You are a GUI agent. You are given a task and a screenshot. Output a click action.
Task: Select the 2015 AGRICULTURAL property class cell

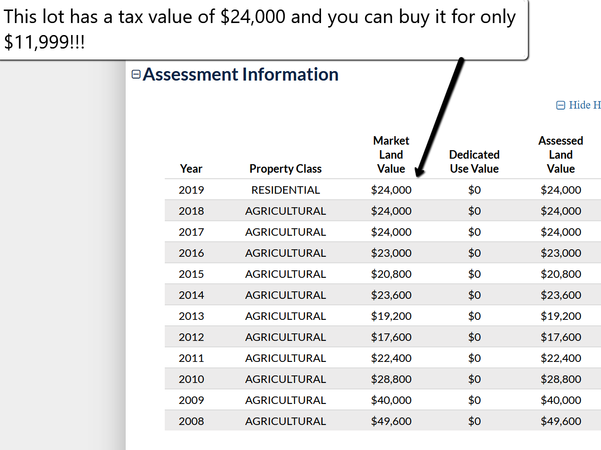[285, 274]
